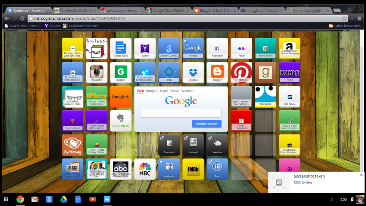Open the Kohls tile
366x206 pixels.
(289, 73)
